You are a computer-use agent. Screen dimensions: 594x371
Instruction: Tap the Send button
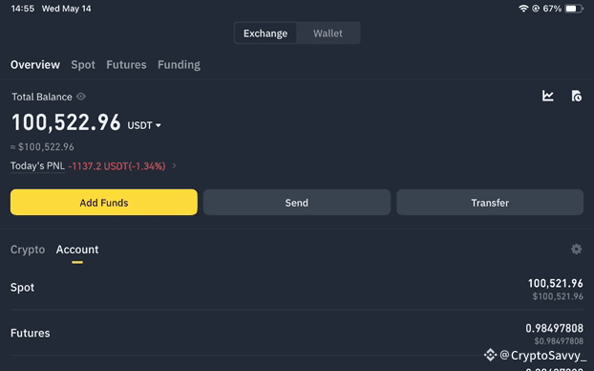pyautogui.click(x=297, y=203)
